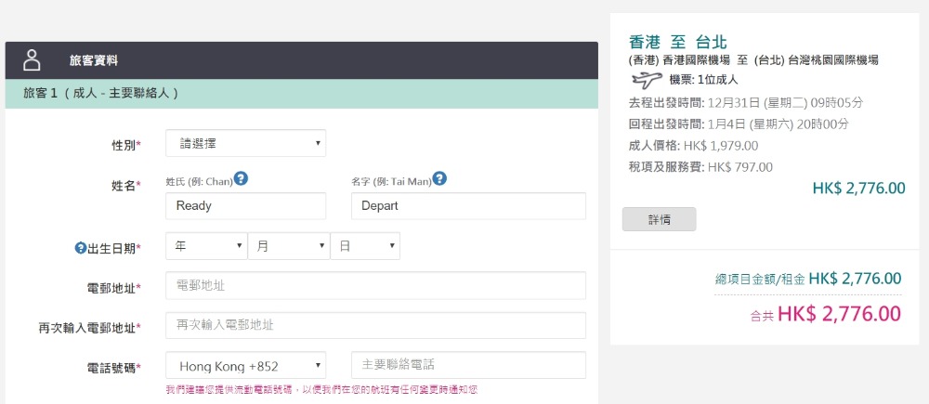
Task: Click the surname field containing Ready
Action: pos(245,206)
